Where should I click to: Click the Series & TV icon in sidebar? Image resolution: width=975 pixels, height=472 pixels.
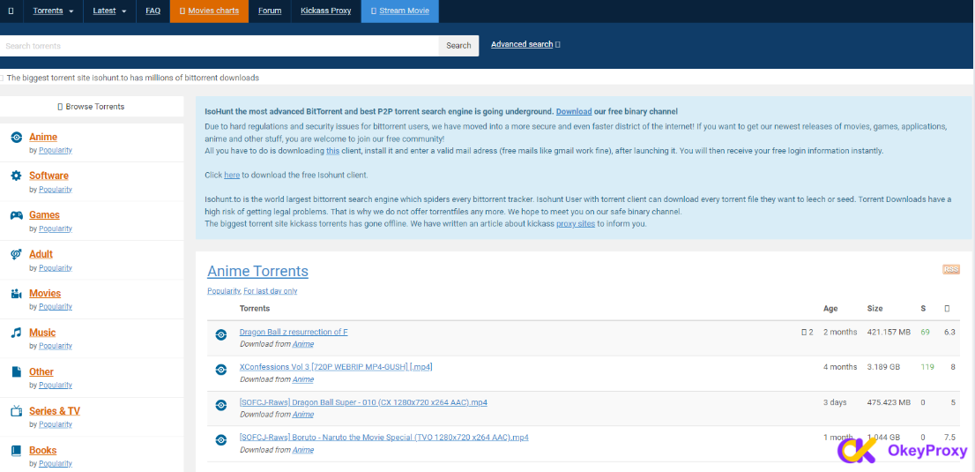(x=16, y=411)
